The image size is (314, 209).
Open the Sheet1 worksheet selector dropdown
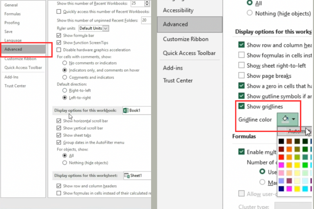coord(138,176)
